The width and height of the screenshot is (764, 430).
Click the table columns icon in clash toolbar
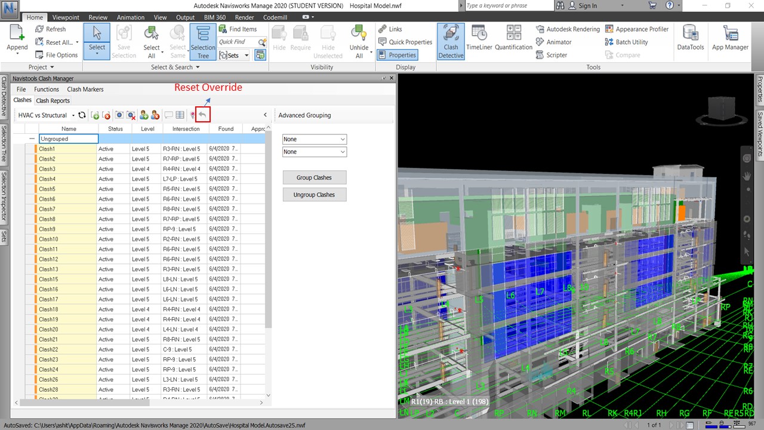pos(180,115)
